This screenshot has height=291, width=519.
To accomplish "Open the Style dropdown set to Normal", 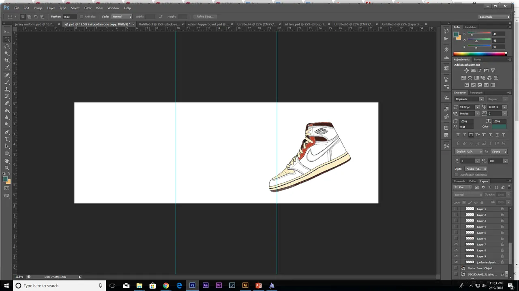I will coord(122,17).
